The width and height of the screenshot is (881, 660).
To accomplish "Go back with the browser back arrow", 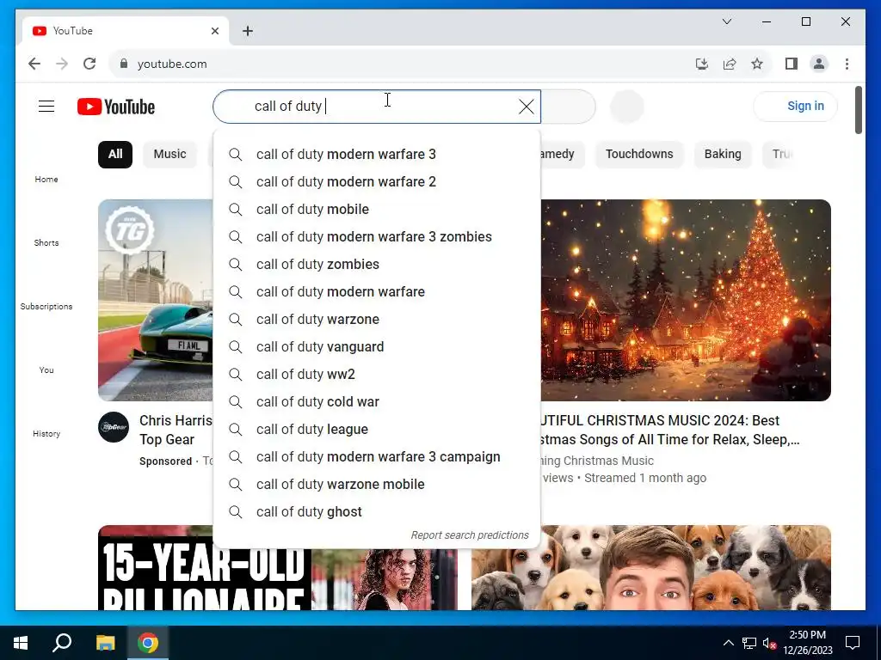I will [x=34, y=64].
